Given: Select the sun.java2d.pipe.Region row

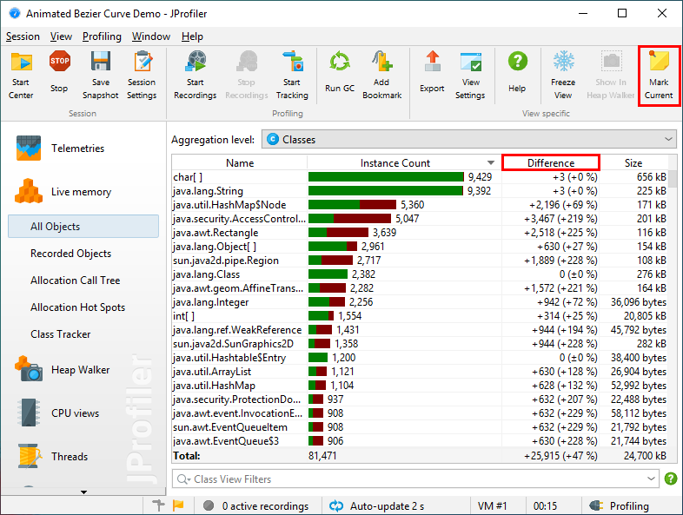Looking at the screenshot, I should (420, 261).
